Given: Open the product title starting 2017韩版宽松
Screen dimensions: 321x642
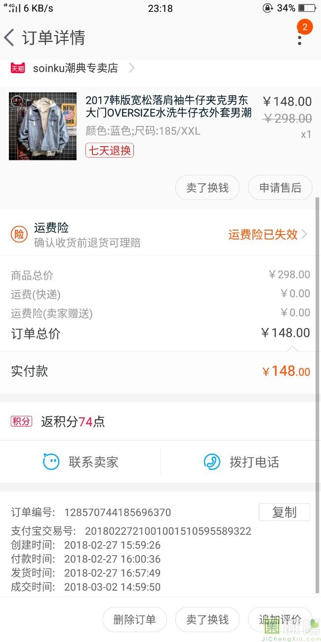Looking at the screenshot, I should (168, 107).
